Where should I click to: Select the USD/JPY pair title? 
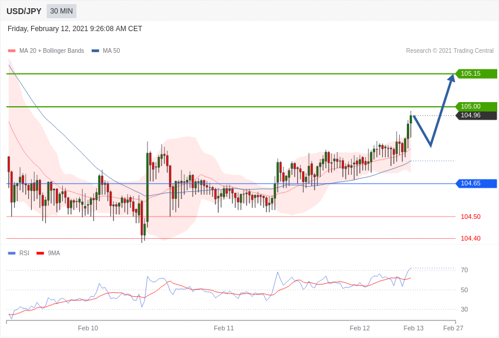click(24, 11)
